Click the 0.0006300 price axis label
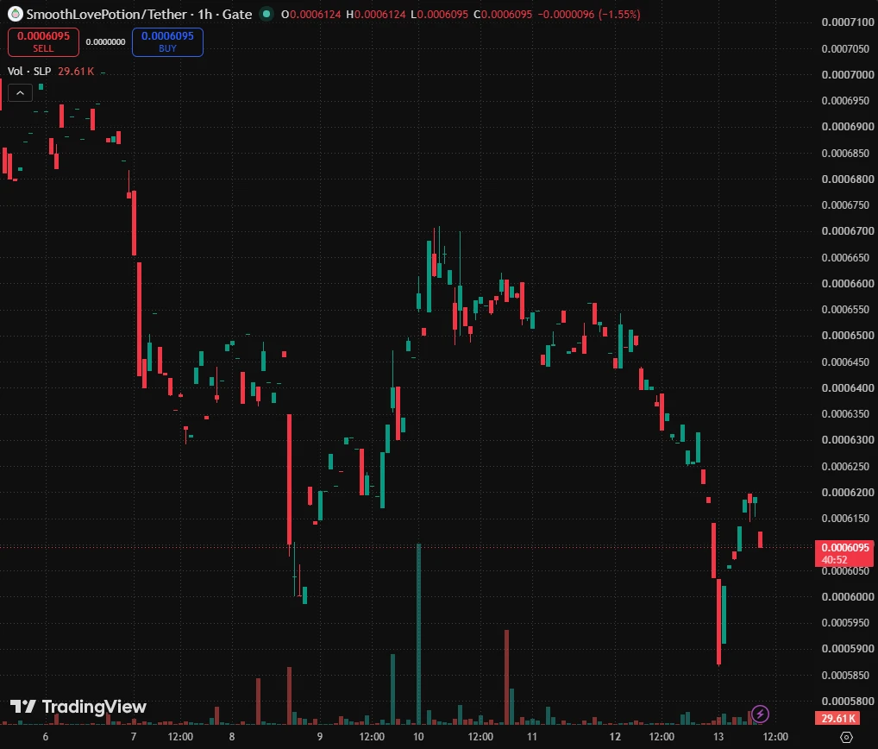The image size is (878, 749). [848, 440]
